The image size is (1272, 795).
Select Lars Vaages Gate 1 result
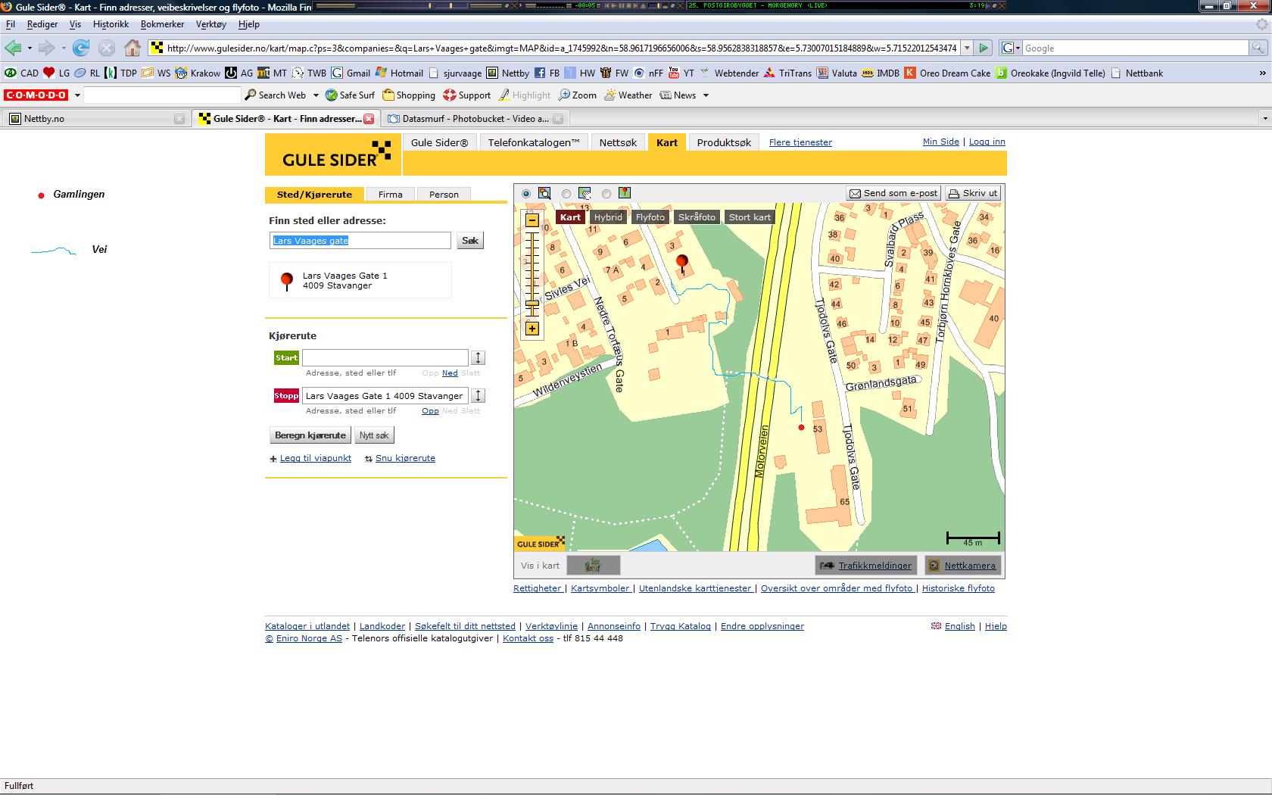360,280
